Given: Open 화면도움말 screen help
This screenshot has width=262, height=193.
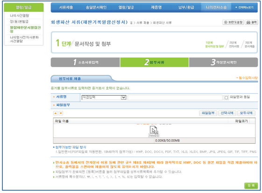Looking at the screenshot, I should (x=233, y=22).
